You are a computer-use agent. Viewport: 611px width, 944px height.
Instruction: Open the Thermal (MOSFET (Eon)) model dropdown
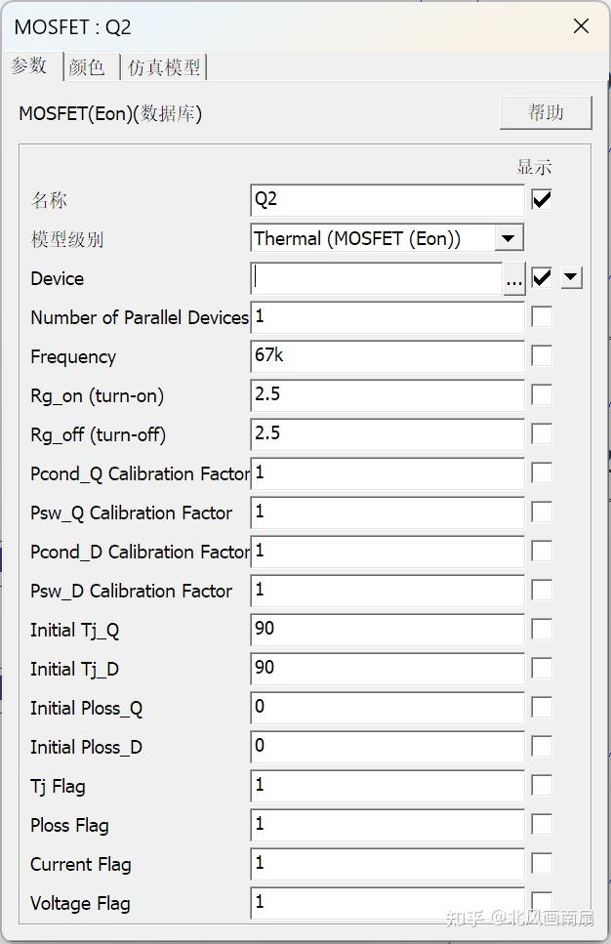coord(510,237)
